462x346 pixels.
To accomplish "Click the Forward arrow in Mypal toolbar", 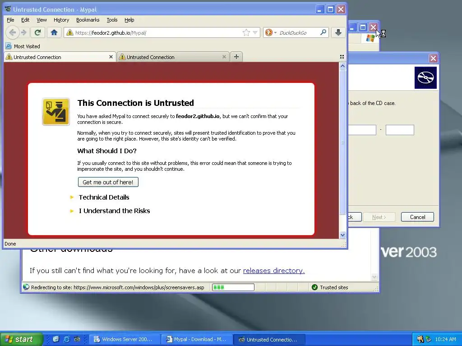I will [24, 32].
